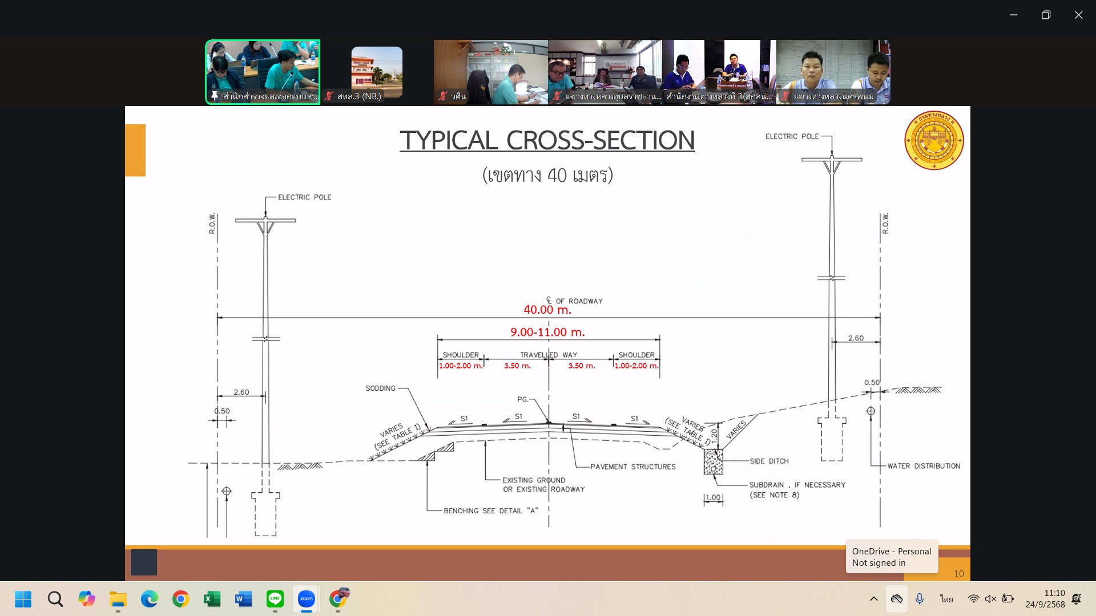Screen dimensions: 1096x616
Task: Open the Zoom app in taskbar
Action: point(307,599)
